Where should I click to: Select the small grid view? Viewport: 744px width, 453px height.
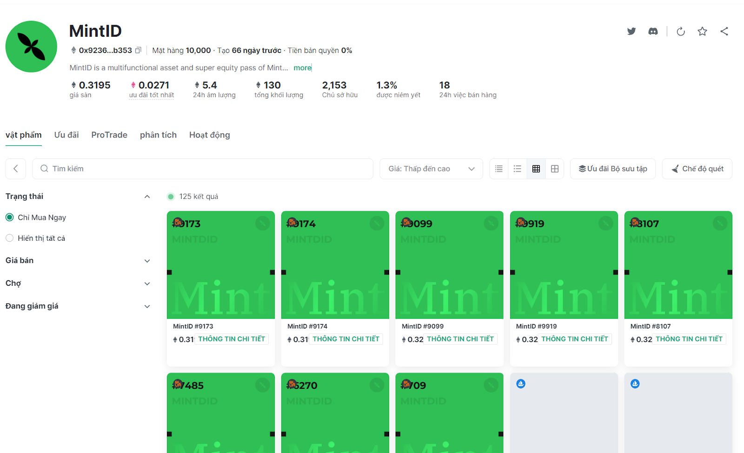(x=536, y=169)
